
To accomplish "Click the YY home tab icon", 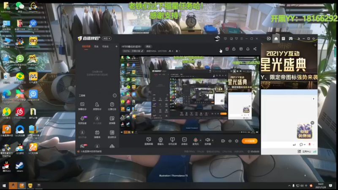I will coord(276,38).
